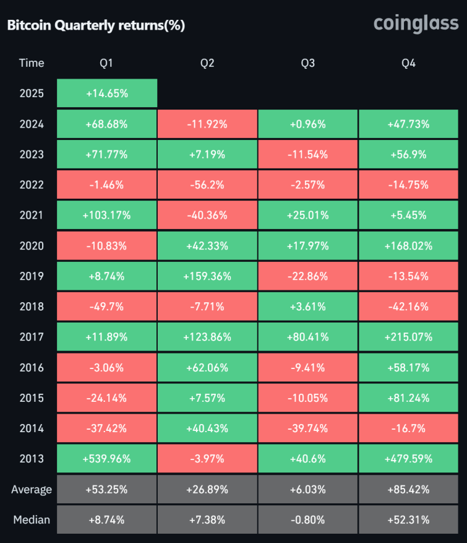This screenshot has height=543, width=467.
Task: Click the 2014 Q3 cell showing -39.74%
Action: pos(307,428)
